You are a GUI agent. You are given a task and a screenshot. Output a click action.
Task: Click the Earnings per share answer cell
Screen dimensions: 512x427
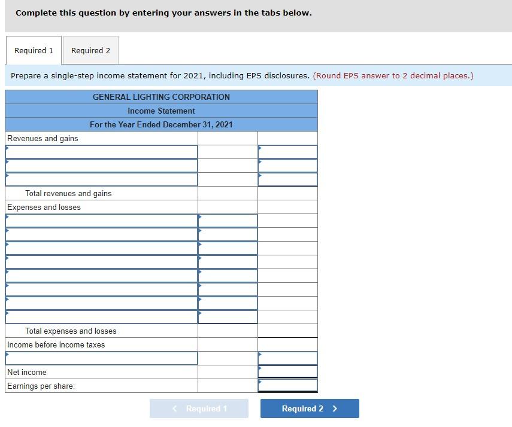287,386
